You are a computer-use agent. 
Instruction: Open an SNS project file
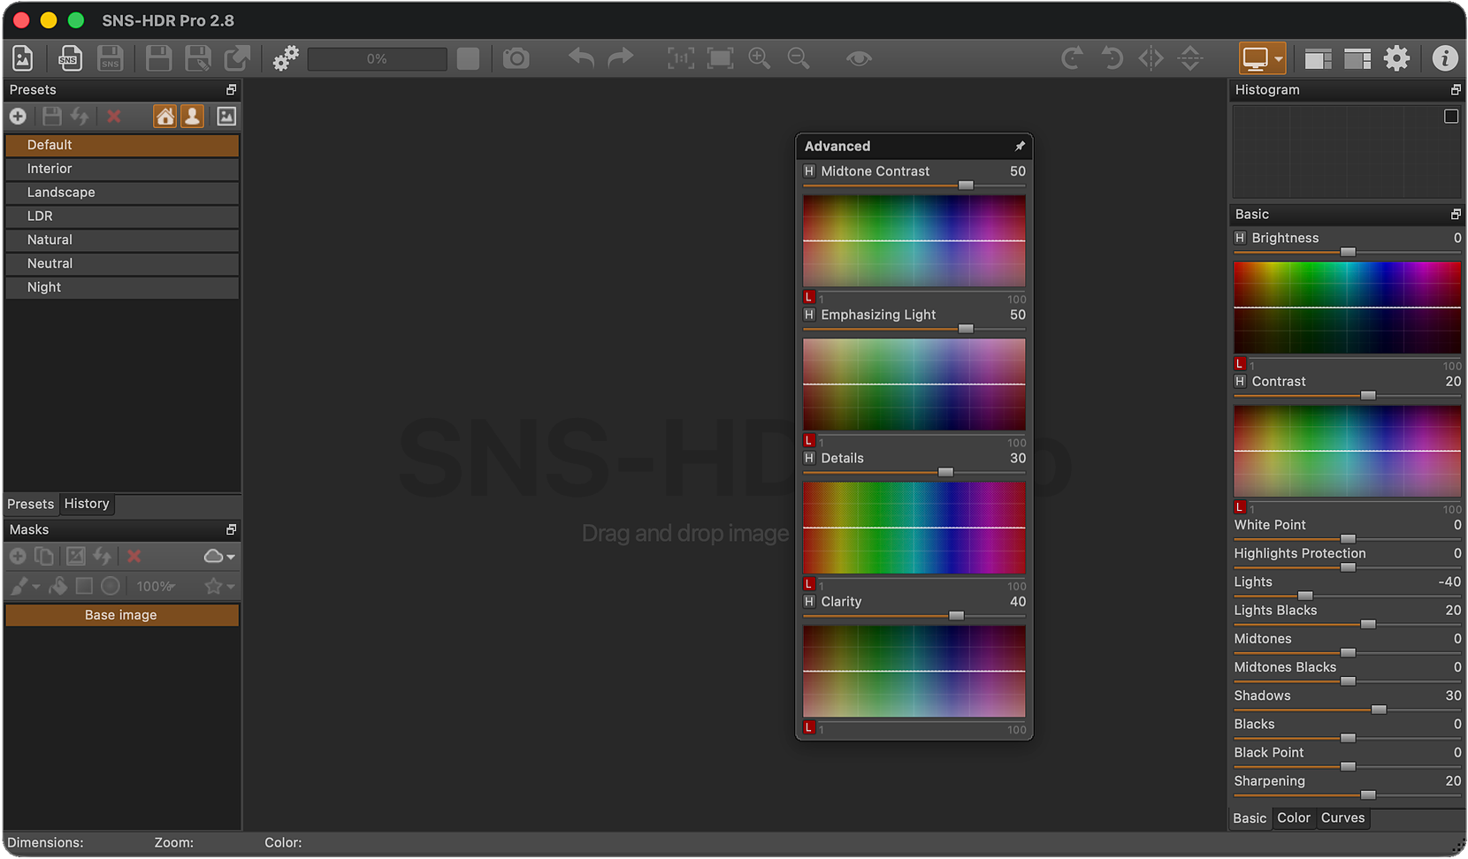pyautogui.click(x=70, y=58)
